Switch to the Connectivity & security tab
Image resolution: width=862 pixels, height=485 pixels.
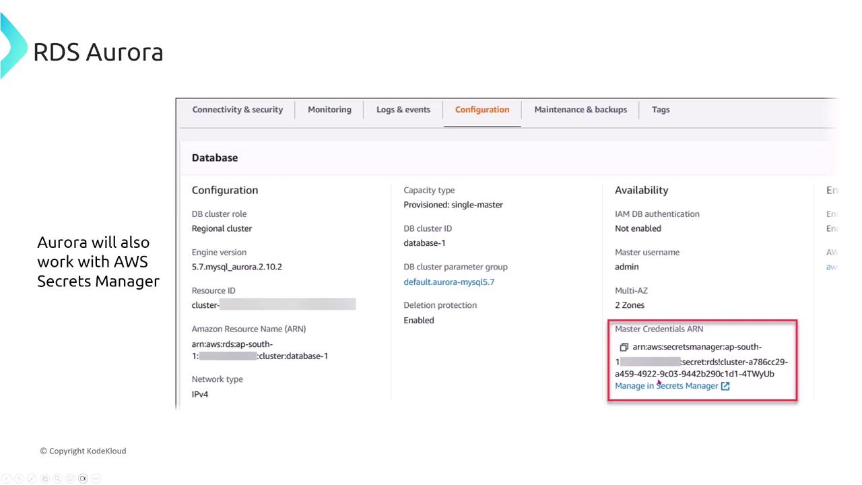coord(237,110)
